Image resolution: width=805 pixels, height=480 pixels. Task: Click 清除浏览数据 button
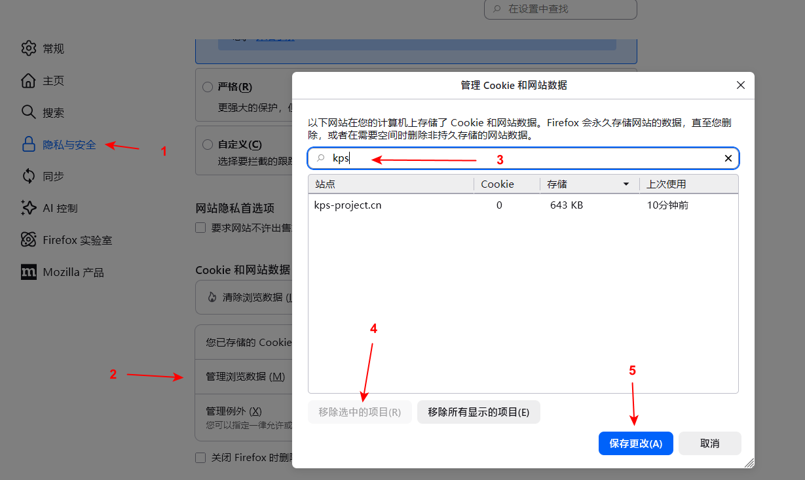(x=243, y=297)
